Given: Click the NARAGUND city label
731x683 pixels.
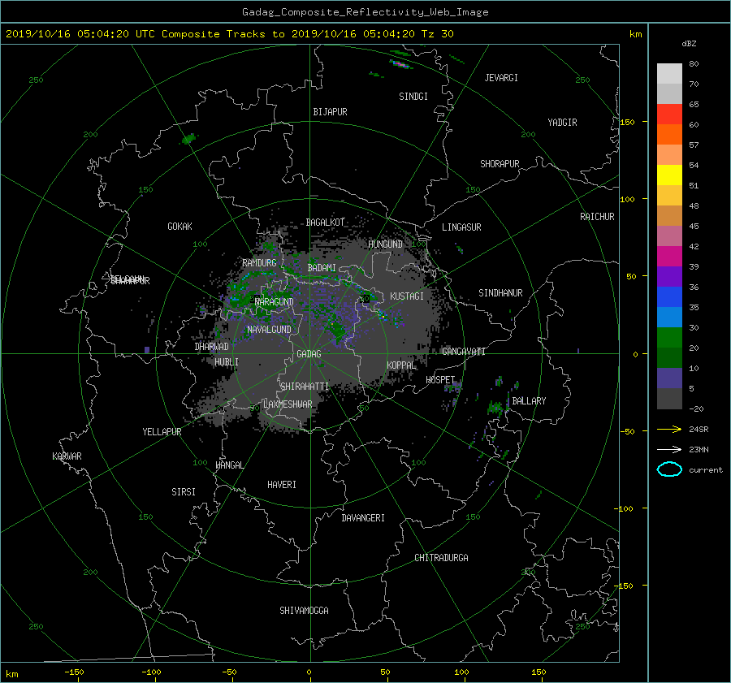Looking at the screenshot, I should pos(275,302).
